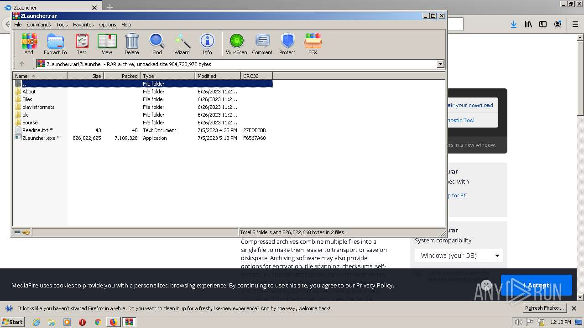Open the Commands menu

(x=39, y=25)
